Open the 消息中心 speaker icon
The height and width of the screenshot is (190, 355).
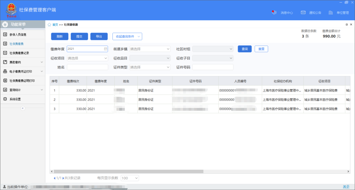(x=274, y=13)
